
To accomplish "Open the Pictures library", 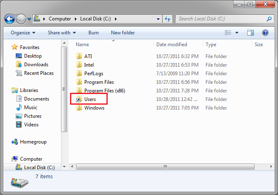I will (x=33, y=116).
